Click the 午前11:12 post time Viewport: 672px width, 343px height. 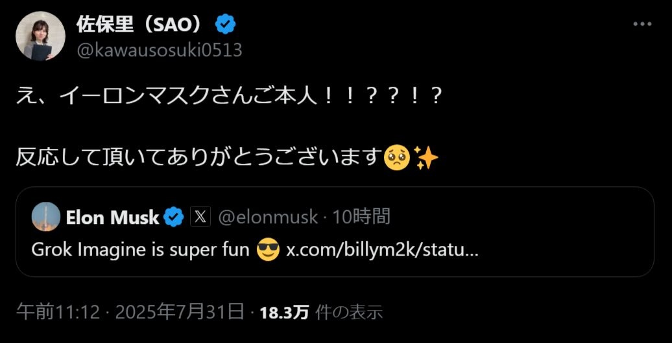point(58,313)
